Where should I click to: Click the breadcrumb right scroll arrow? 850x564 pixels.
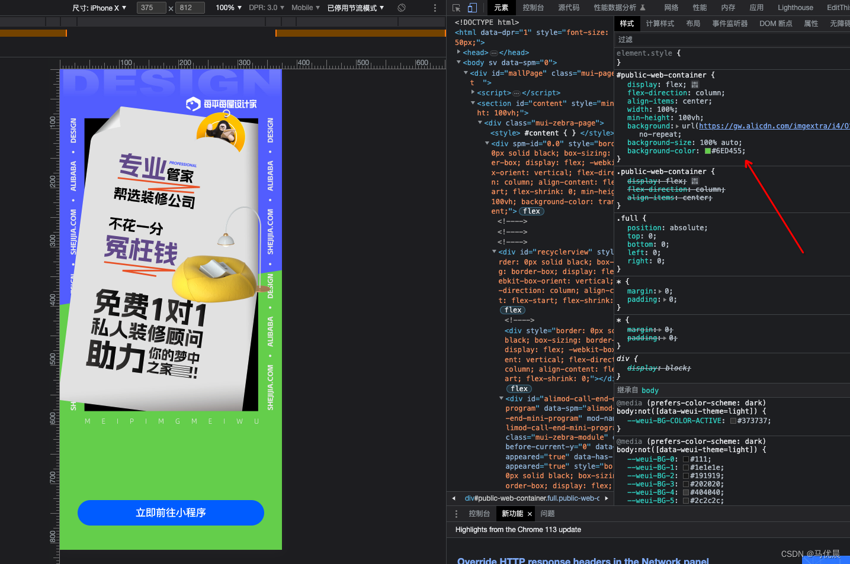coord(607,498)
